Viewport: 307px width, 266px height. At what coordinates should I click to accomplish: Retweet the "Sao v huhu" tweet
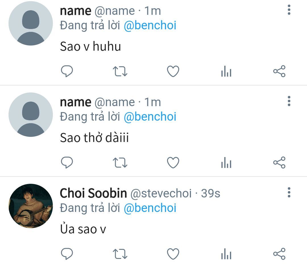pos(120,71)
